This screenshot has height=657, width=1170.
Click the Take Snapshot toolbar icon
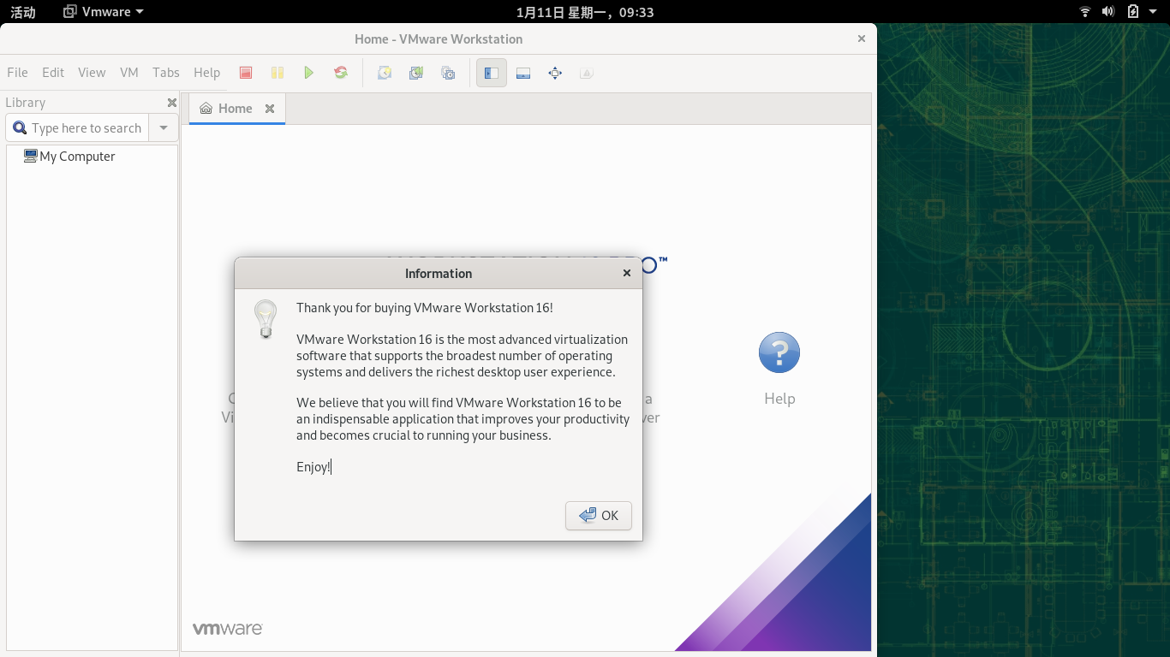point(385,73)
